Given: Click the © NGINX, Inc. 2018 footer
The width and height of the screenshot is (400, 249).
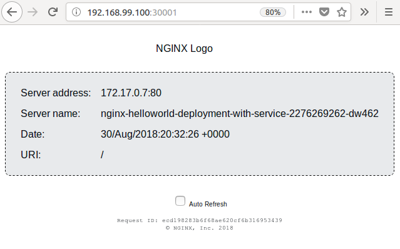Looking at the screenshot, I should click(200, 228).
